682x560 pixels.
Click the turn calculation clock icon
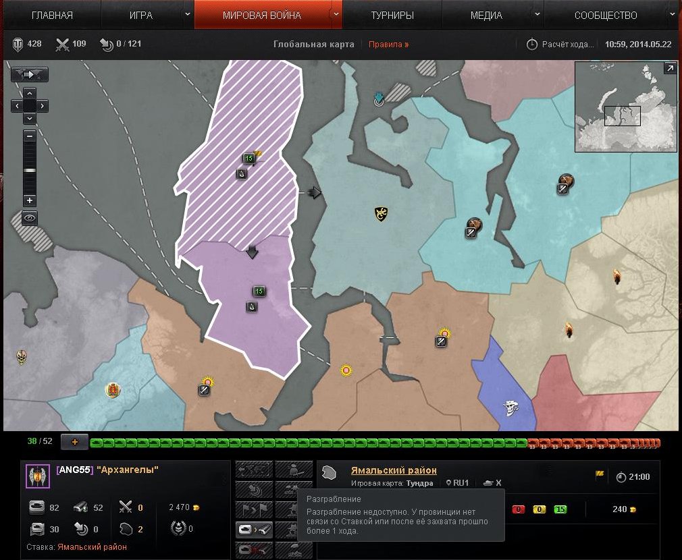pos(531,45)
